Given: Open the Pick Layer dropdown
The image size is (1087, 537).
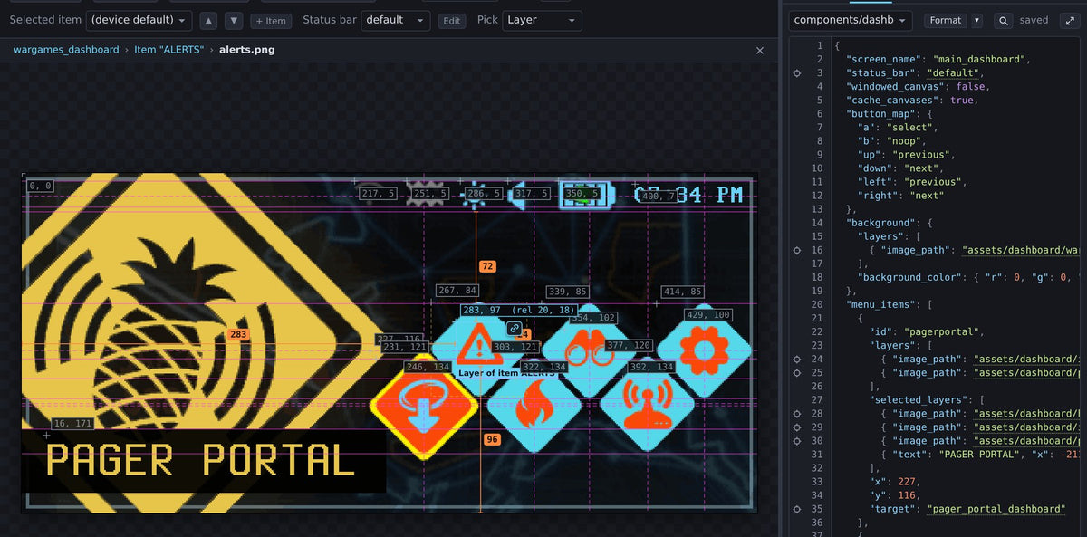Looking at the screenshot, I should (543, 20).
